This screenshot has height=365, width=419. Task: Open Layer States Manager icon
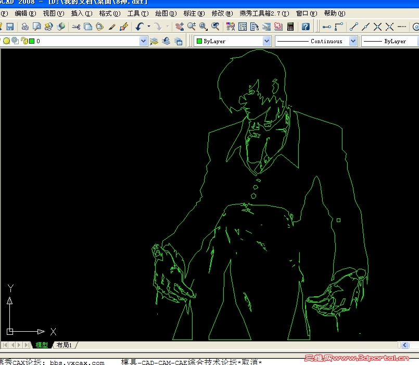pos(178,41)
